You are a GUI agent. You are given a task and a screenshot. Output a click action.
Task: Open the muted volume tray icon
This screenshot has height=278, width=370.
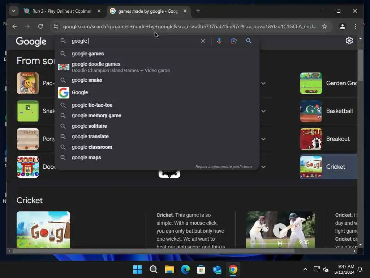[x=326, y=269]
